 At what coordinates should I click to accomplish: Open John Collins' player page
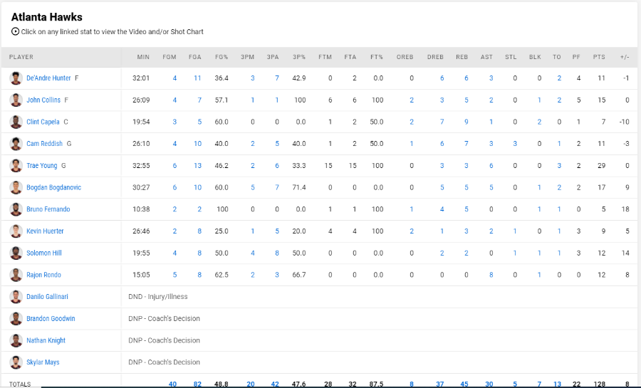coord(43,100)
